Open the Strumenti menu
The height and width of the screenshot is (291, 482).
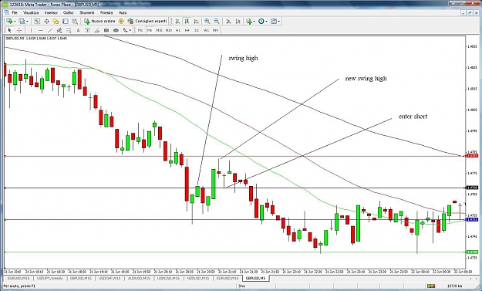[x=87, y=12]
